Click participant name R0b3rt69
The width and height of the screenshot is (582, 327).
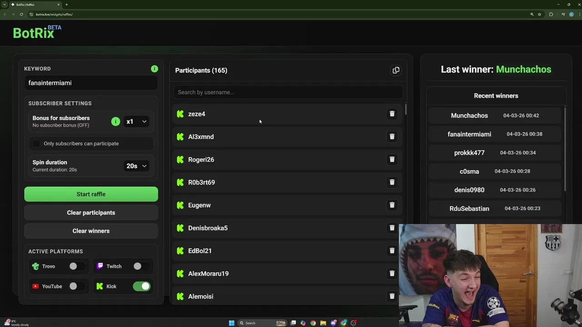pyautogui.click(x=201, y=182)
